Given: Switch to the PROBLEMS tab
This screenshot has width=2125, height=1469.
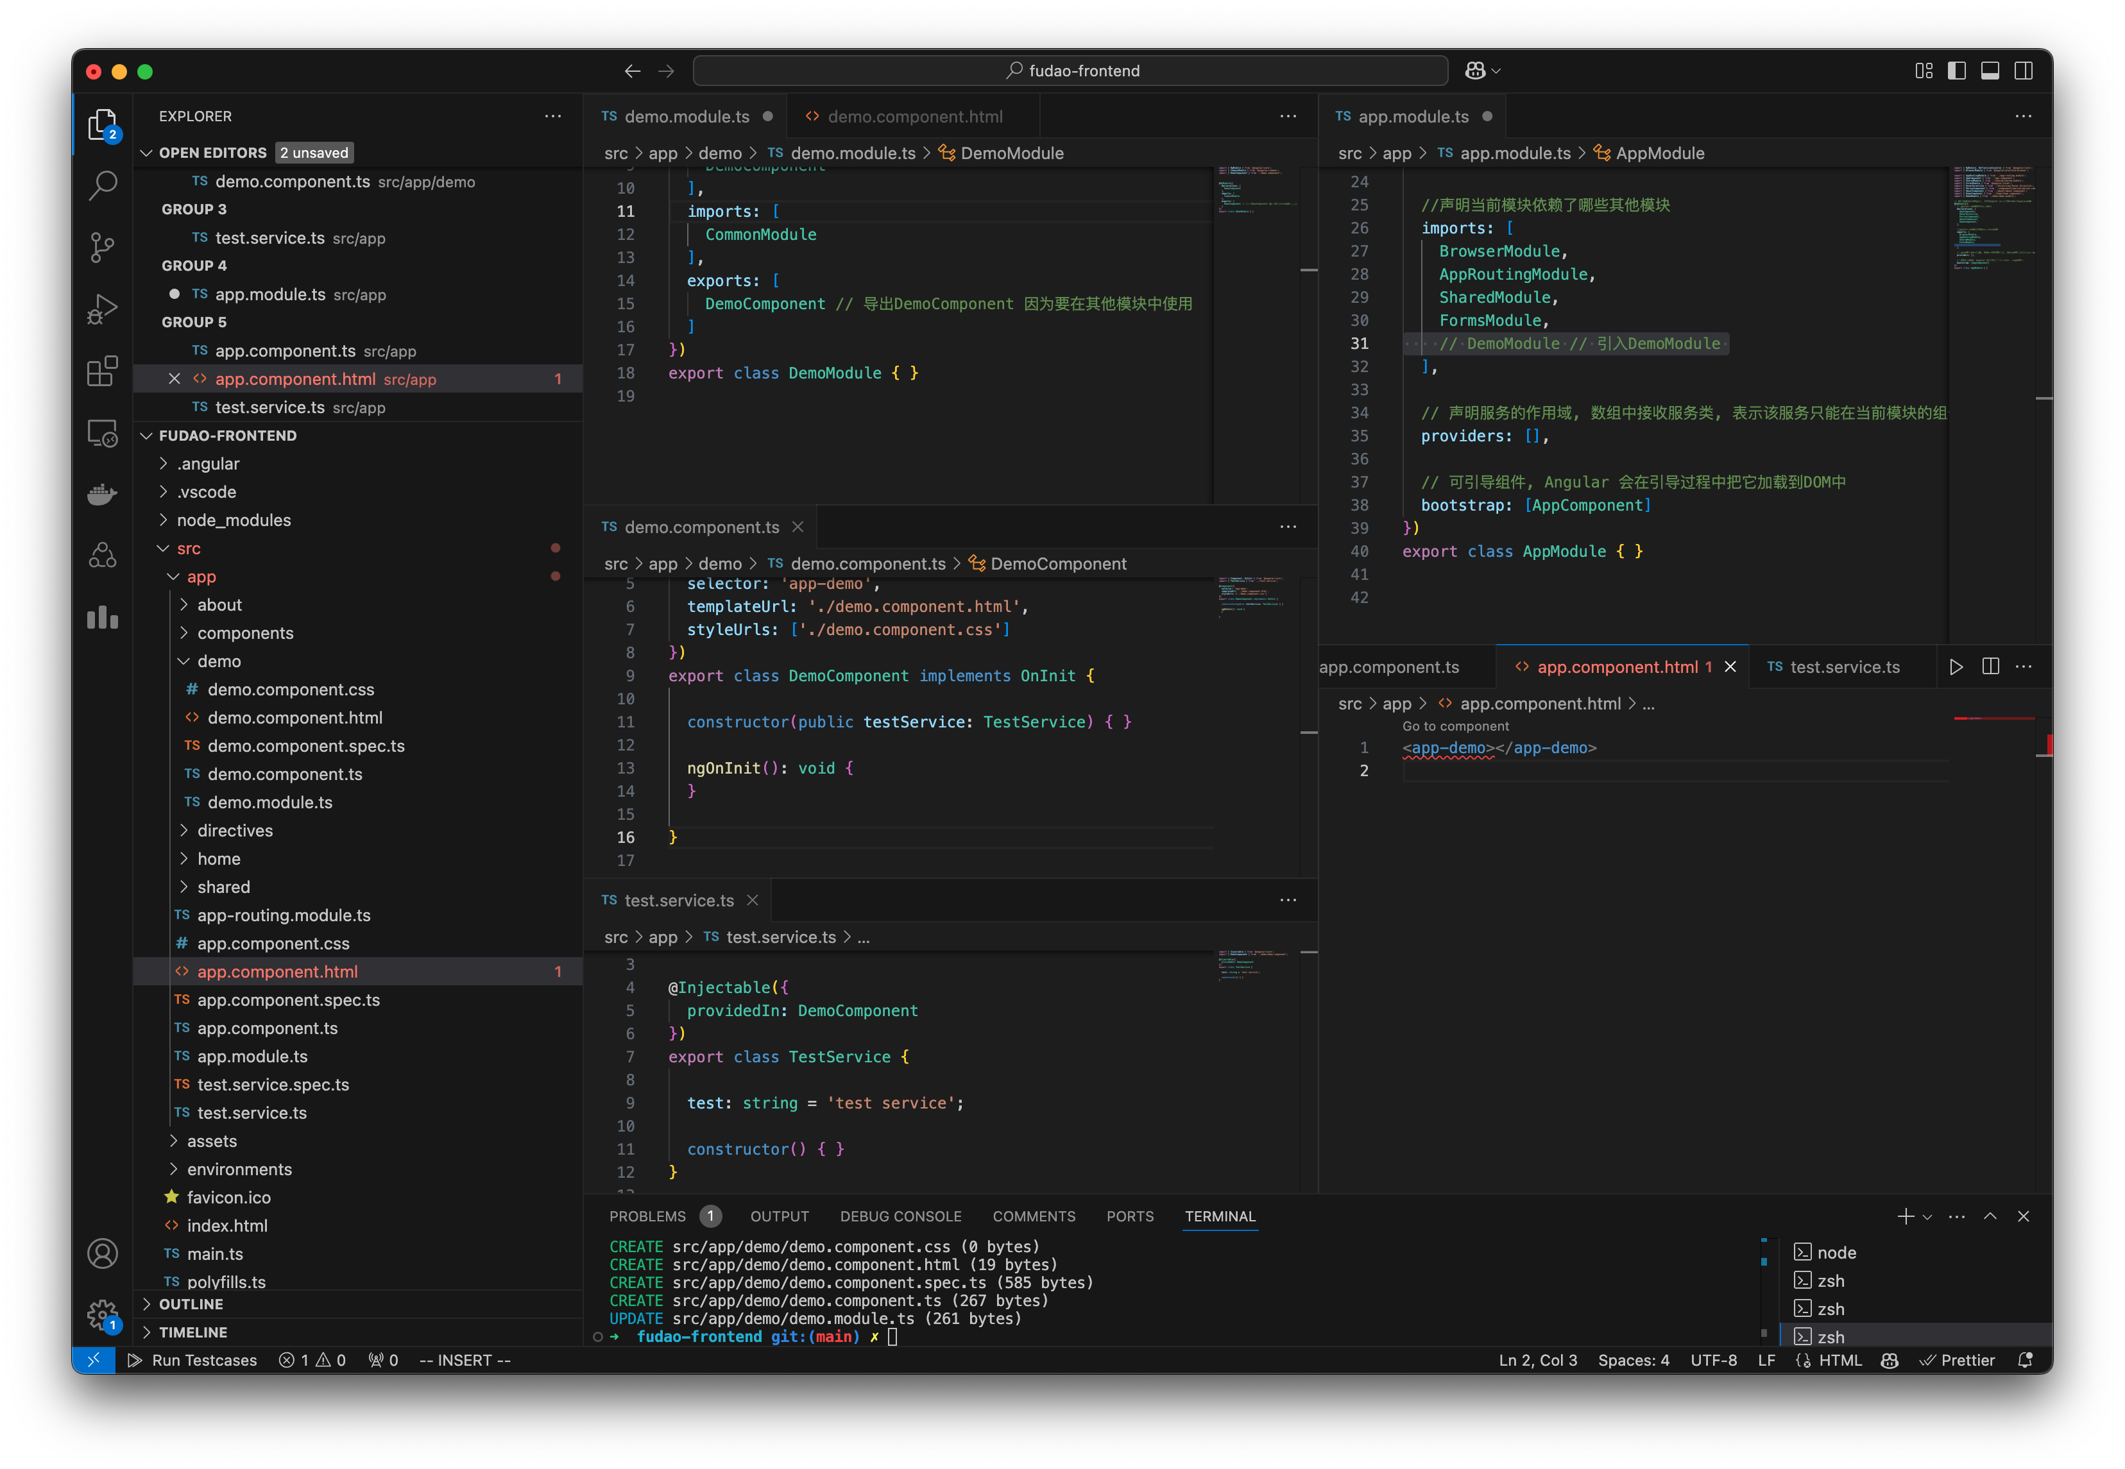Looking at the screenshot, I should pos(648,1216).
